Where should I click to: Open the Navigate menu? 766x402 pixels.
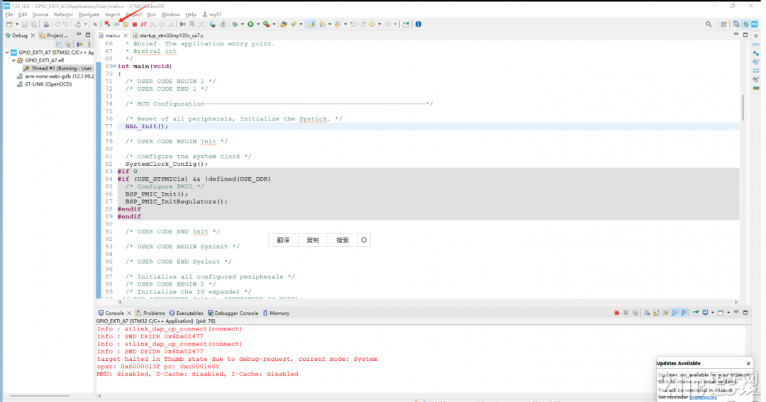[89, 15]
